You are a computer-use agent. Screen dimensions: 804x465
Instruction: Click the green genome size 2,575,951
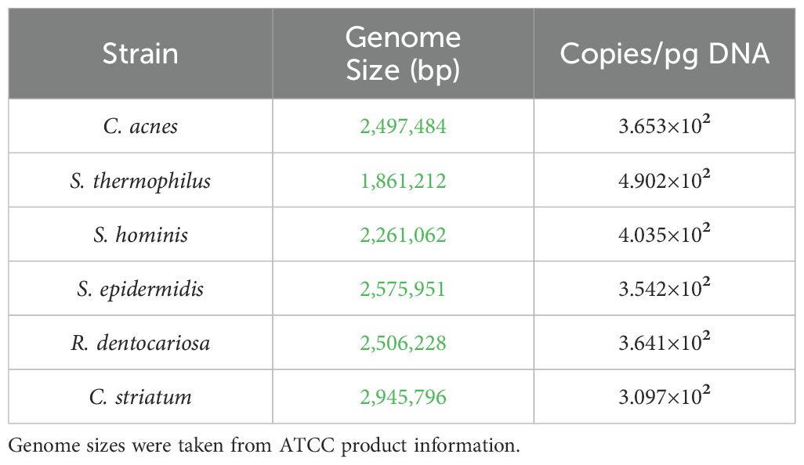click(x=403, y=289)
